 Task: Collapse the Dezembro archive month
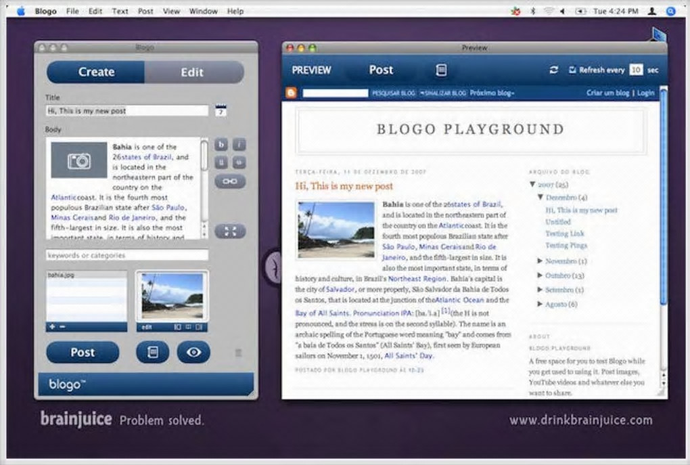(x=540, y=197)
